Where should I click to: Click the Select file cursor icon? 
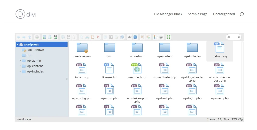(x=74, y=37)
